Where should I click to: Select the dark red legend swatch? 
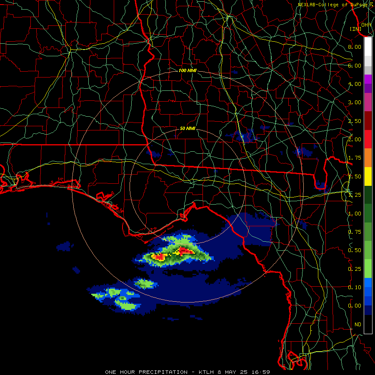[368, 121]
